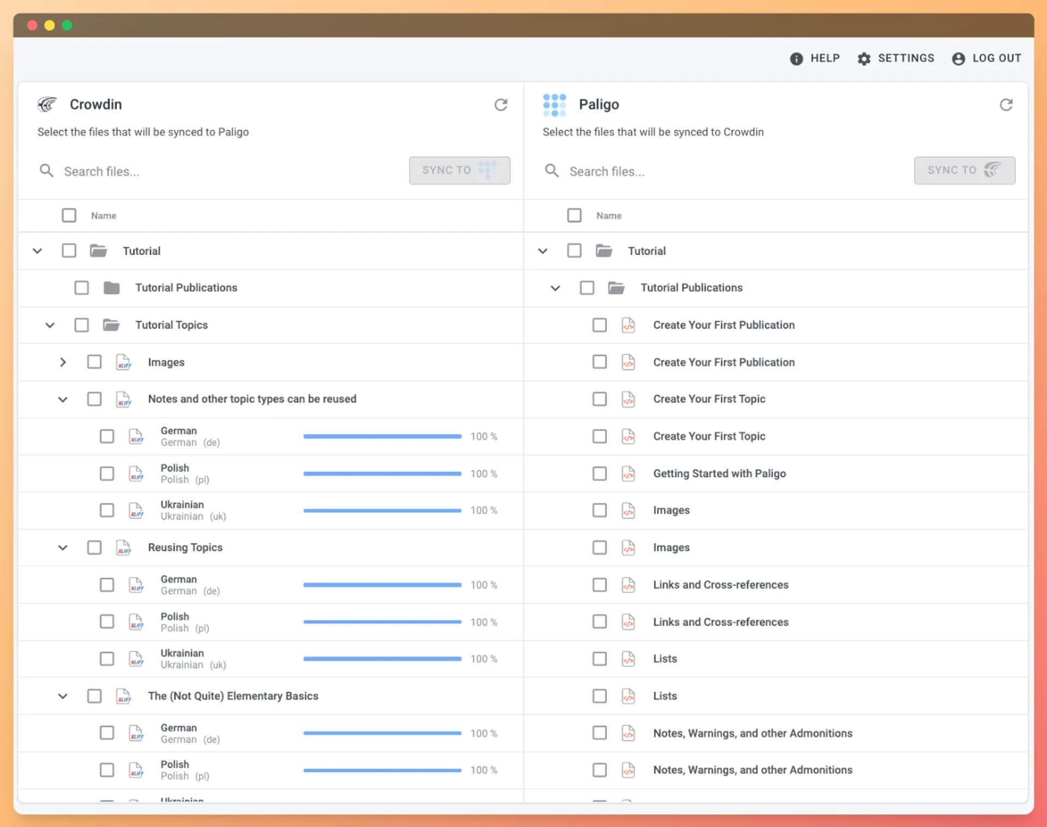Click the Paligo Tutorial Publications folder icon
The width and height of the screenshot is (1047, 827).
coord(616,288)
